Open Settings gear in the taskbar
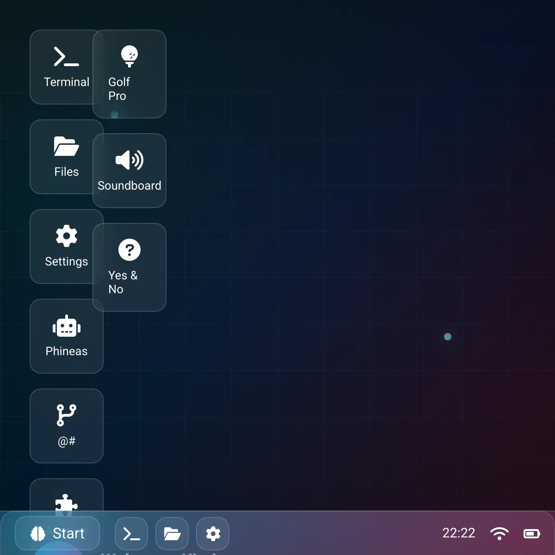 [x=213, y=534]
